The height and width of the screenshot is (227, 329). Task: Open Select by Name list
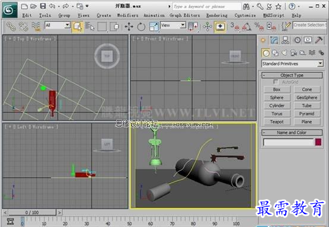[90, 27]
